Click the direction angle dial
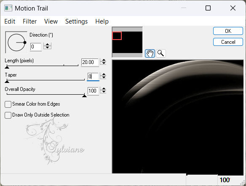The width and height of the screenshot is (246, 186). click(16, 43)
